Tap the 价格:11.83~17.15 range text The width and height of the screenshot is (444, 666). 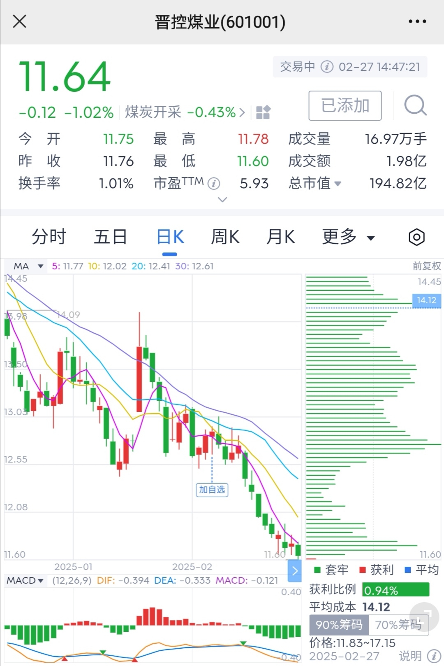coord(352,643)
